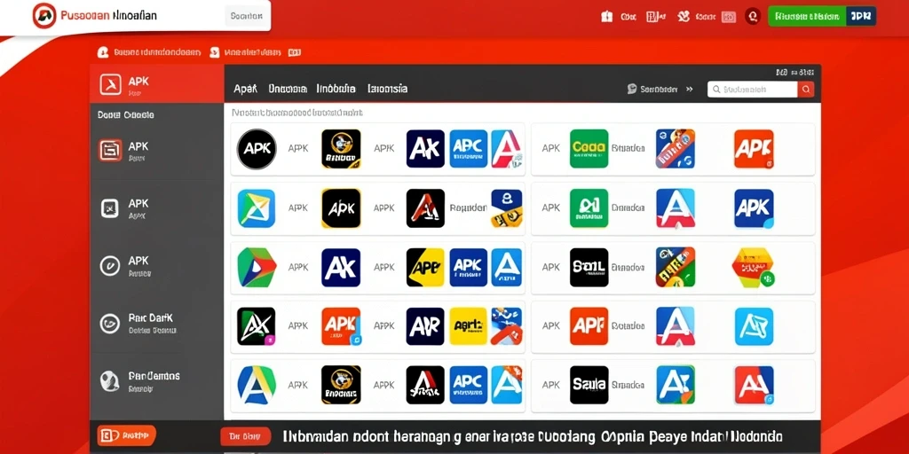Screen dimensions: 909x454
Task: Select the sidebar item with red square icon
Action: 156,151
